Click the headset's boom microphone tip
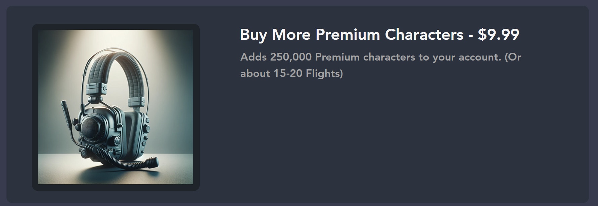 click(153, 164)
